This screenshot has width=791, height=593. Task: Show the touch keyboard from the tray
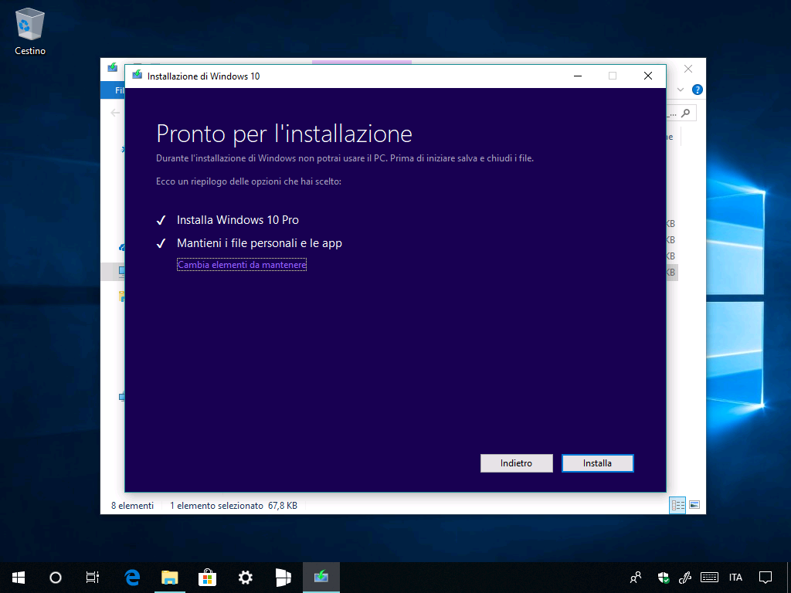709,578
